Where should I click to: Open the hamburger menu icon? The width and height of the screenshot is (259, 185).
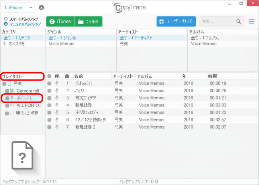tap(251, 21)
